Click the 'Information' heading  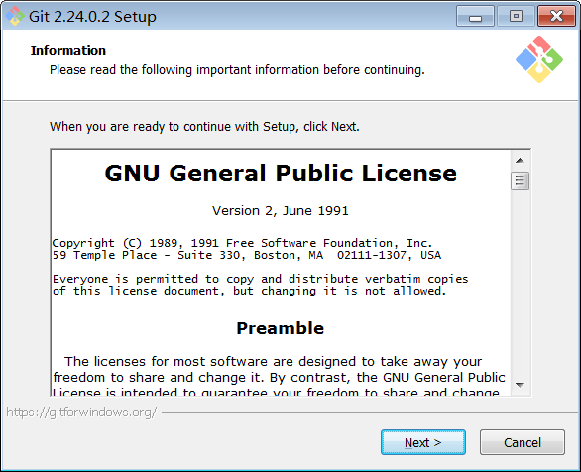(x=68, y=50)
